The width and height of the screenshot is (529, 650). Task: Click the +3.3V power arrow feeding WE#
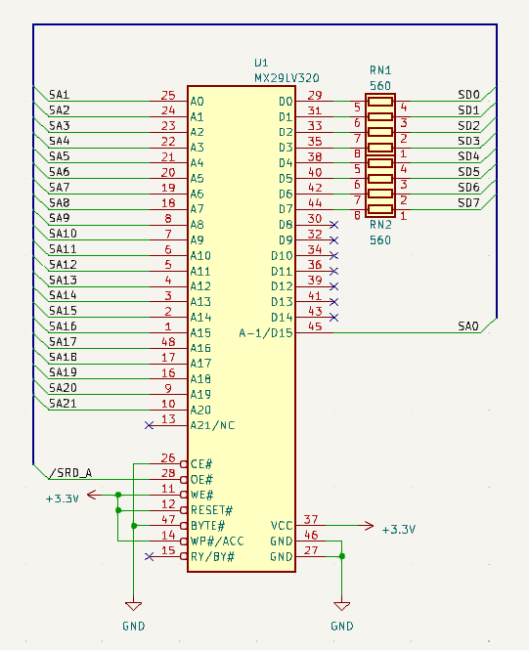(x=92, y=495)
